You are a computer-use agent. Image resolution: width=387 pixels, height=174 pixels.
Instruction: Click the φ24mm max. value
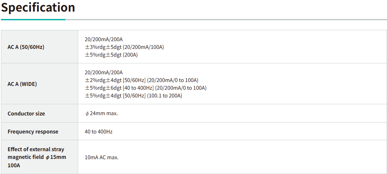pos(102,114)
